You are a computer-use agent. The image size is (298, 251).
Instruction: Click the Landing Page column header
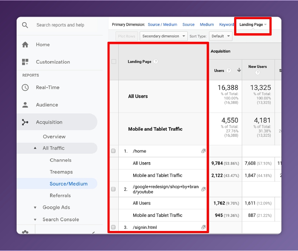140,61
